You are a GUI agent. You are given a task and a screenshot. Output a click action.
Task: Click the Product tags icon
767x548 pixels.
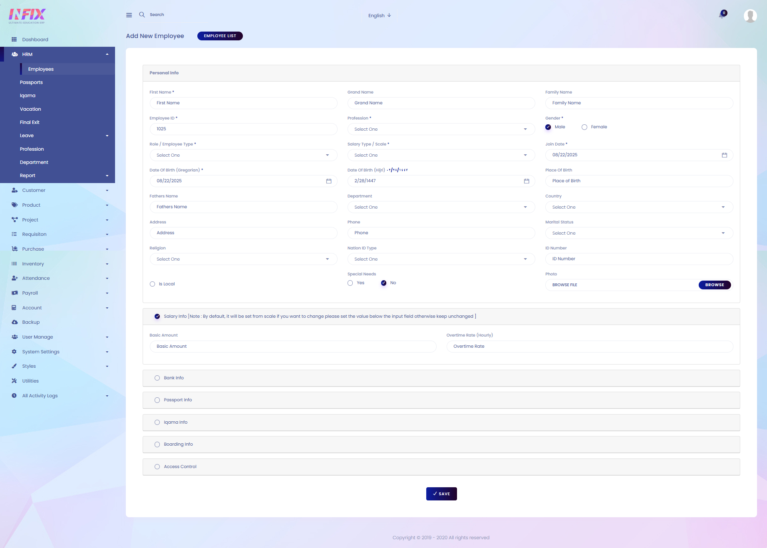[15, 205]
